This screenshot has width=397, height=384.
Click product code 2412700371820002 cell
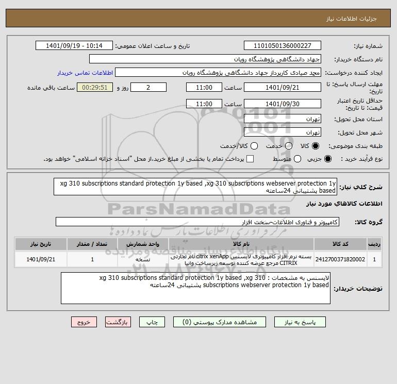340,259
